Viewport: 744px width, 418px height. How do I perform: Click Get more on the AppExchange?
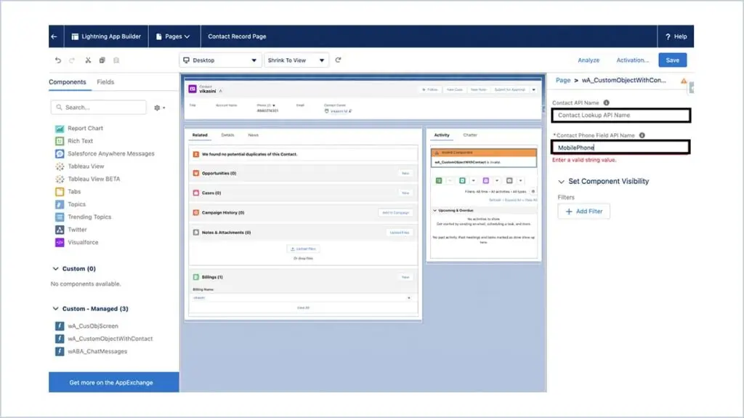(x=114, y=382)
